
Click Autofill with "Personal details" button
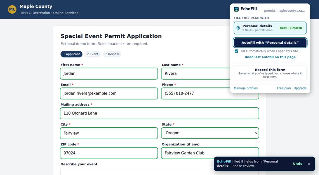[270, 43]
